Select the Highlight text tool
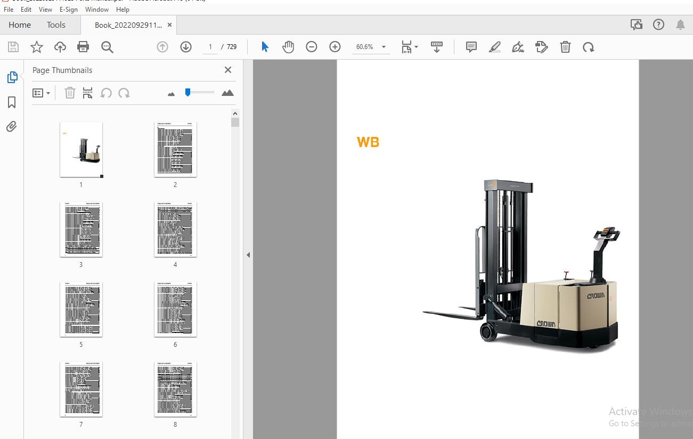This screenshot has height=439, width=693. (x=495, y=47)
